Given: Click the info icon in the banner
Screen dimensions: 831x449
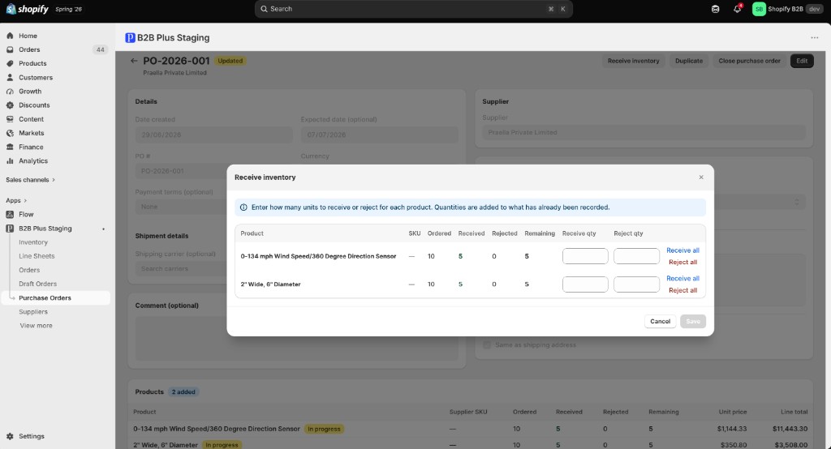Looking at the screenshot, I should pos(243,207).
